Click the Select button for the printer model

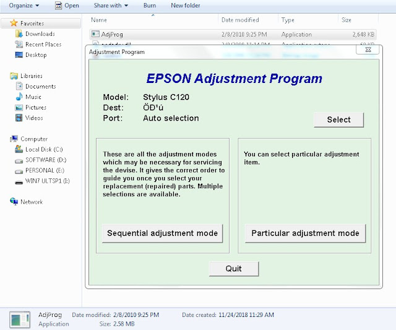(338, 119)
